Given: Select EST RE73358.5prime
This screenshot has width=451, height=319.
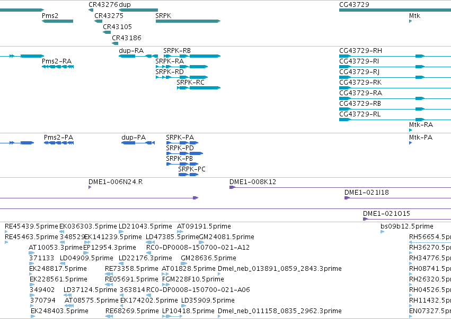Looking at the screenshot, I should [109, 274].
